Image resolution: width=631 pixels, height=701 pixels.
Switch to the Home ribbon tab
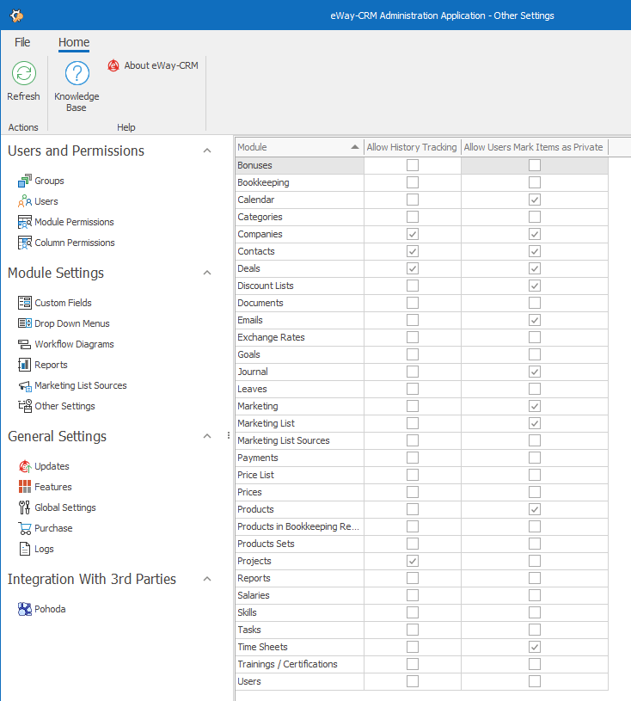74,42
